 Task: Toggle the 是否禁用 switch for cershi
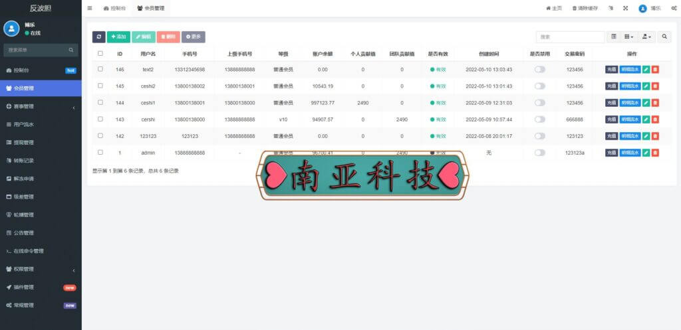tap(540, 120)
